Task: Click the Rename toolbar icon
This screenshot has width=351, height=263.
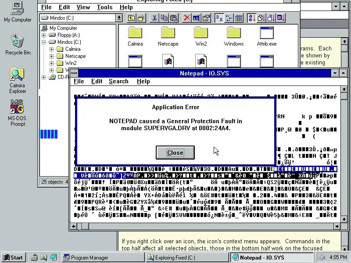Action: point(196,18)
